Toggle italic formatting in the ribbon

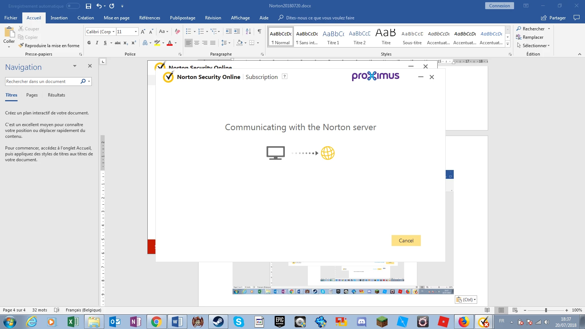97,43
